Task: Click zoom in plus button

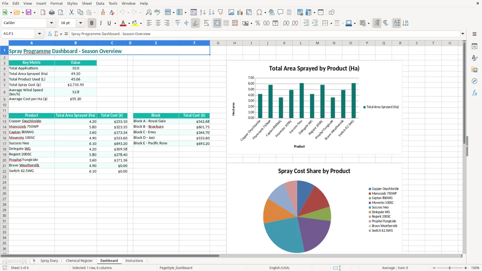Action: click(x=466, y=268)
